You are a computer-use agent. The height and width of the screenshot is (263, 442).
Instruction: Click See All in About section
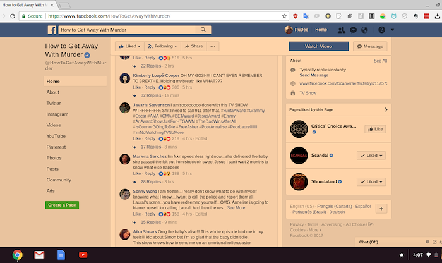pos(380,61)
